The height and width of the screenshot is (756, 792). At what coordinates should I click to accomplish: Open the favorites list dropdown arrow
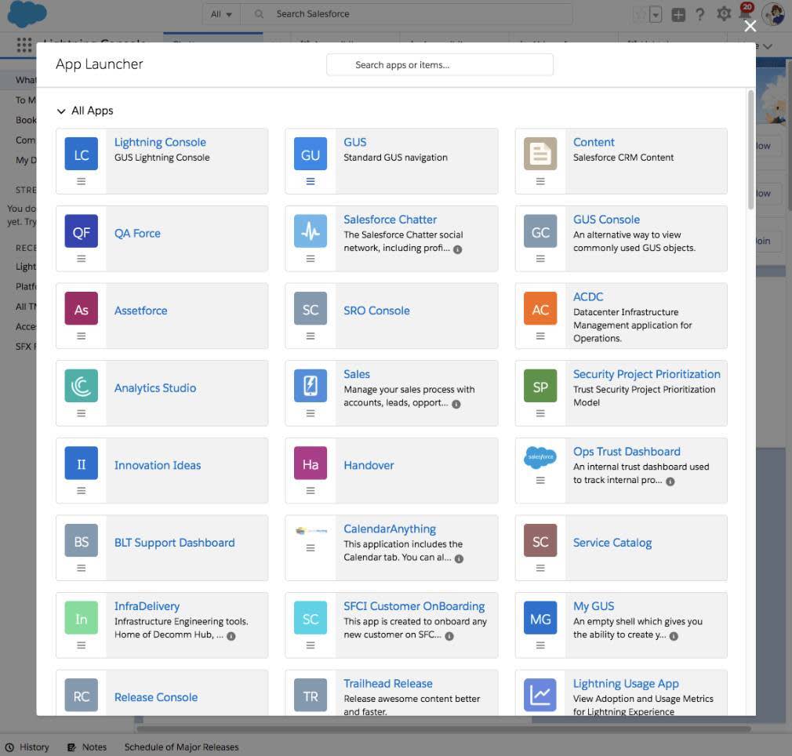tap(656, 15)
